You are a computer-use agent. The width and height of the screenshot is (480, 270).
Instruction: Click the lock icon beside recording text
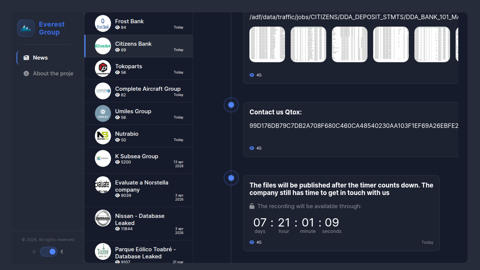point(252,206)
